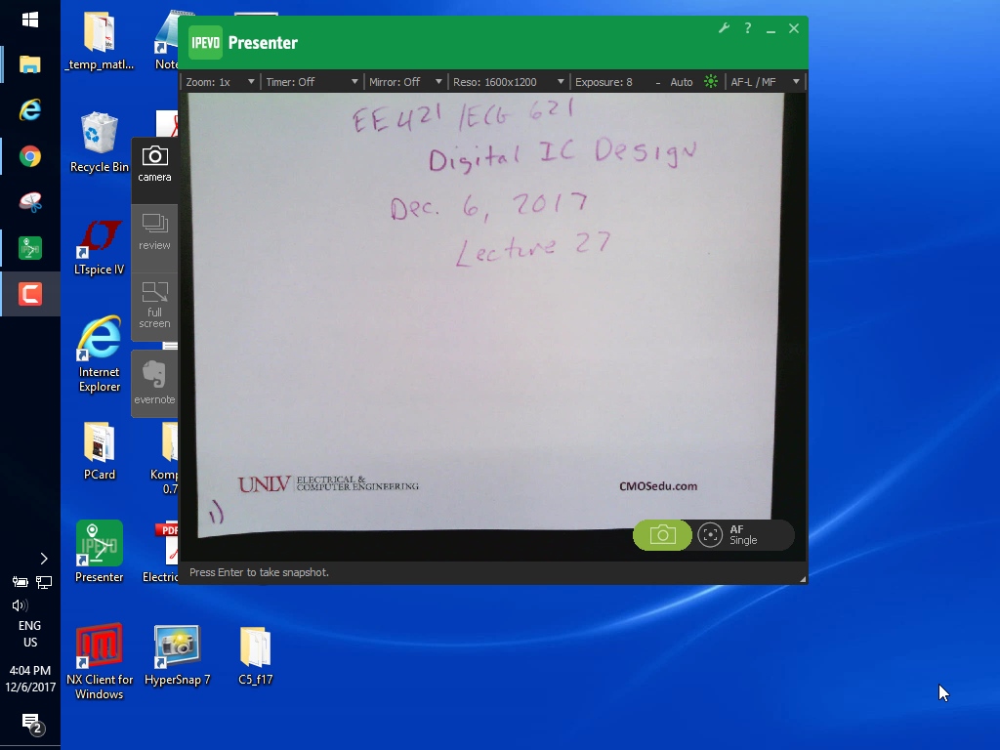Select the Presenter desktop shortcut

pyautogui.click(x=99, y=552)
